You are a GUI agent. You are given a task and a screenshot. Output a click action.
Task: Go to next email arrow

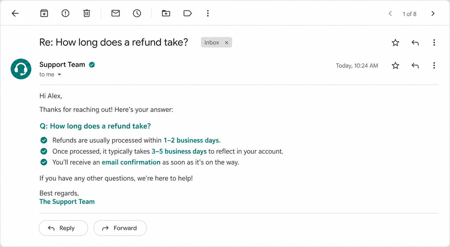tap(433, 14)
